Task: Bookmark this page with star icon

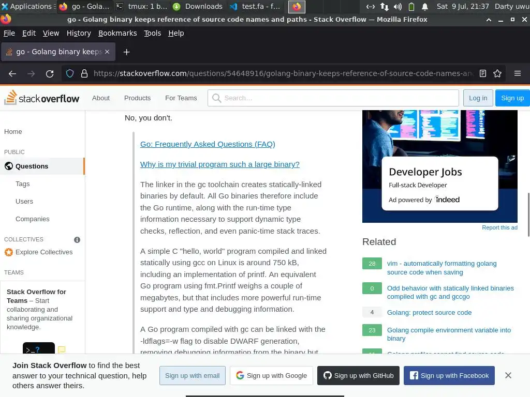Action: 497,73
